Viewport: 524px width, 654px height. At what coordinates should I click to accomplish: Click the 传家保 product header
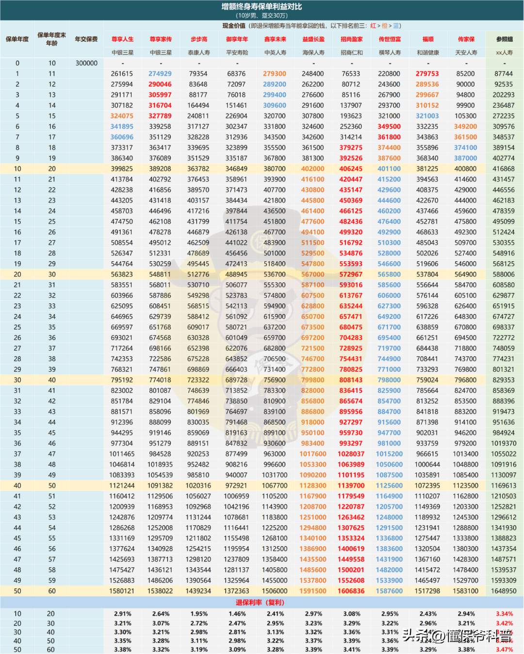click(466, 39)
